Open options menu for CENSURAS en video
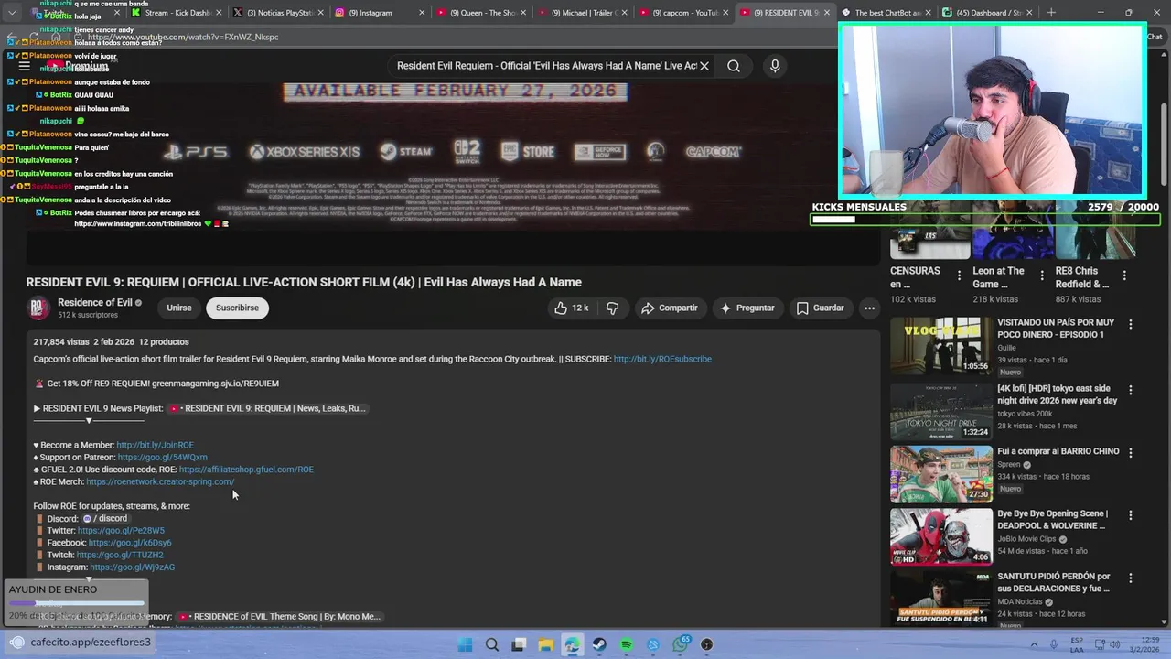This screenshot has width=1171, height=659. pyautogui.click(x=960, y=275)
